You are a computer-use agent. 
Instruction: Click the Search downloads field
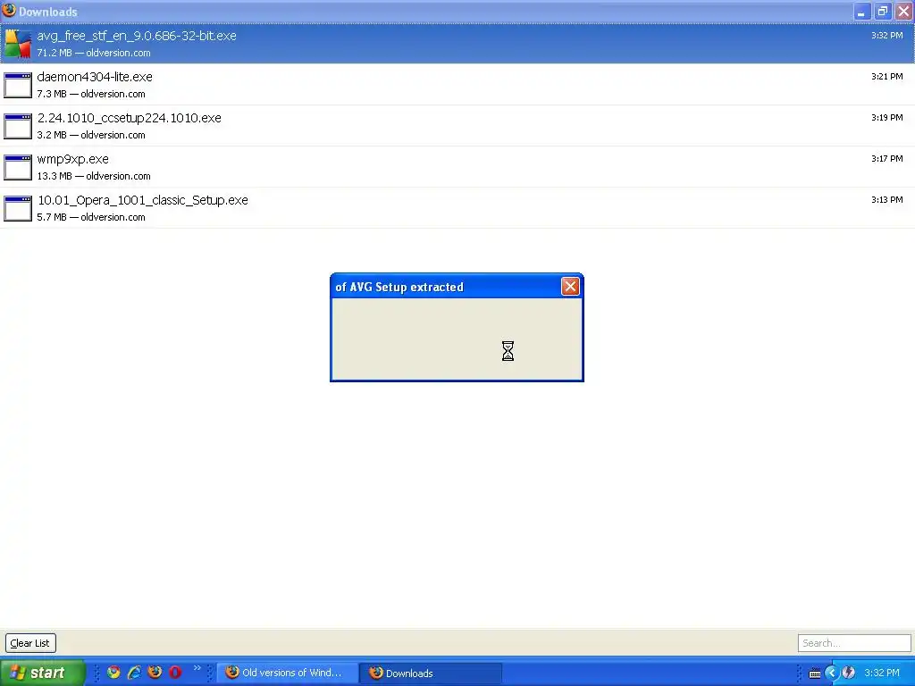(x=854, y=643)
